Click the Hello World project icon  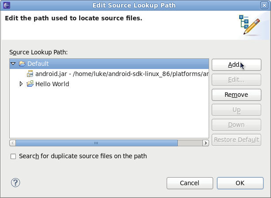tap(30, 84)
